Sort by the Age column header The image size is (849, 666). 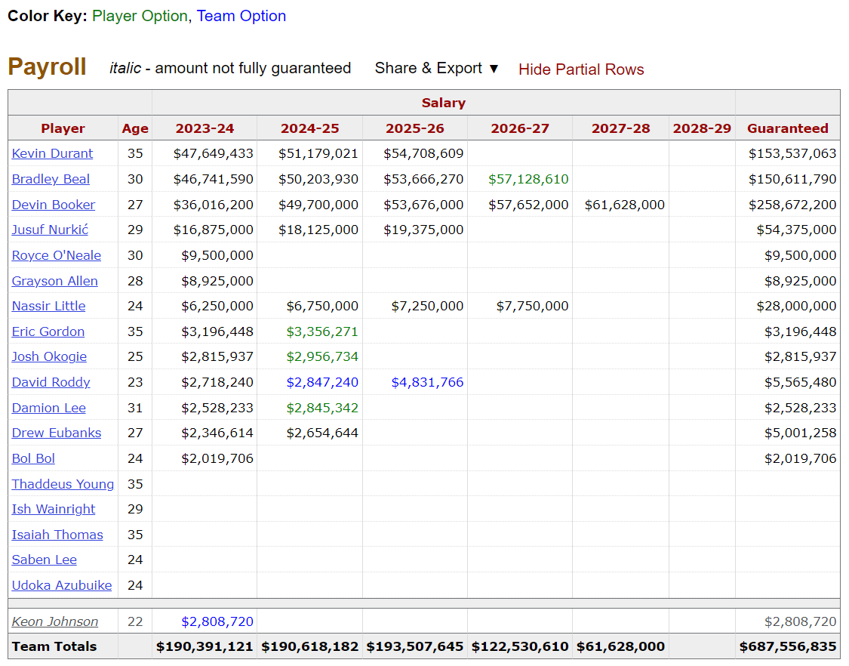point(135,128)
